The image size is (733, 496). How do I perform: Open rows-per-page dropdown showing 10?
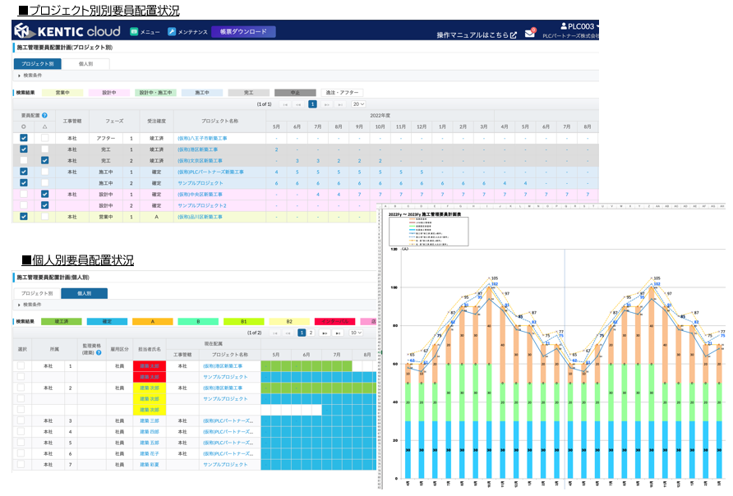[x=356, y=333]
